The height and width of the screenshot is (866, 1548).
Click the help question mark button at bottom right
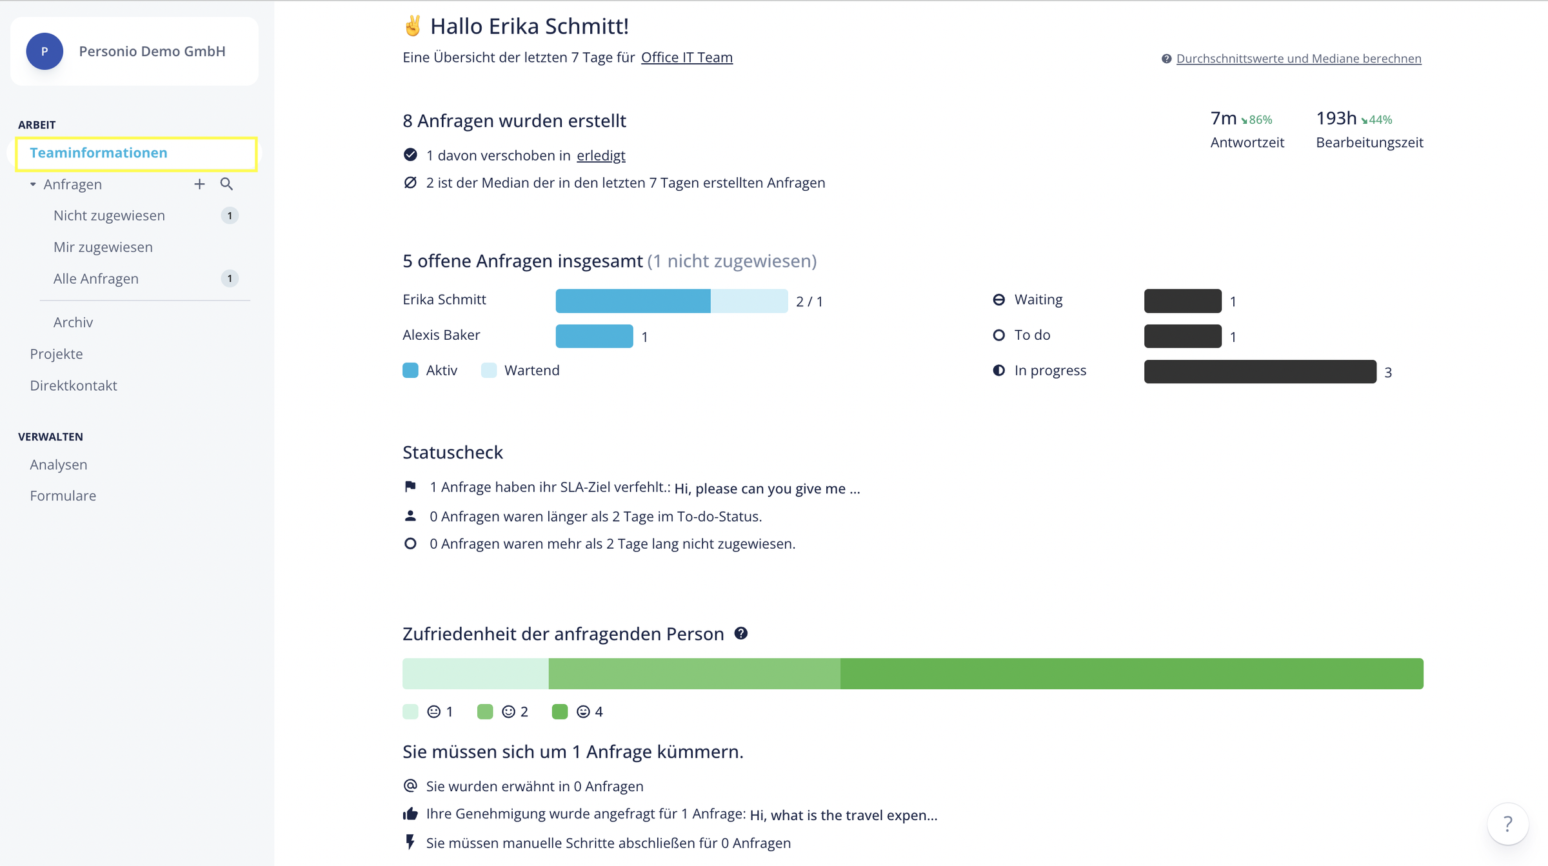[x=1507, y=823]
